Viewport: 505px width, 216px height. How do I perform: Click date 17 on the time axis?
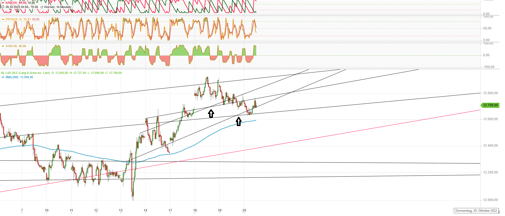[x=170, y=210]
